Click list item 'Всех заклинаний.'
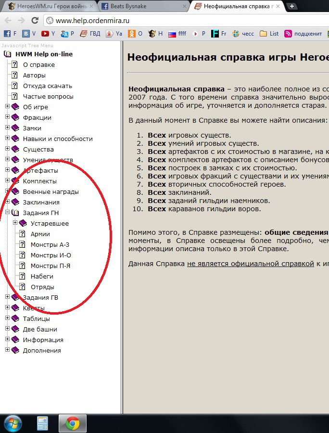The width and height of the screenshot is (329, 433). click(179, 192)
